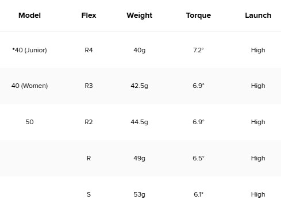Click the 6.1° torque value
The image size is (281, 215).
coord(198,194)
